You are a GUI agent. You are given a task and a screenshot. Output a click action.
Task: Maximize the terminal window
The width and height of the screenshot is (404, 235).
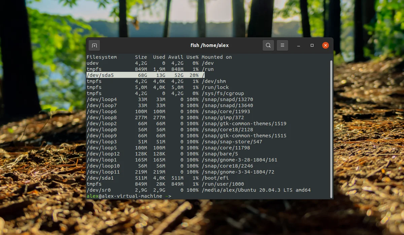coord(312,45)
